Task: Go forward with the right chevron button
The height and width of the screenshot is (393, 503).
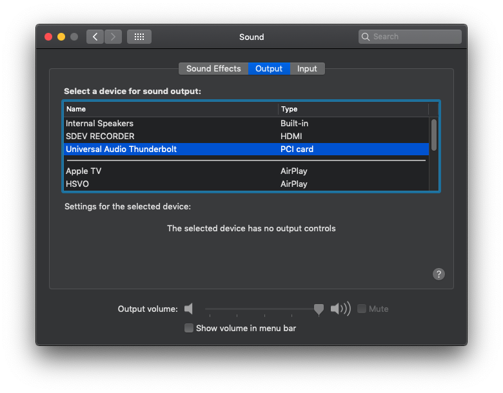Action: pyautogui.click(x=113, y=37)
